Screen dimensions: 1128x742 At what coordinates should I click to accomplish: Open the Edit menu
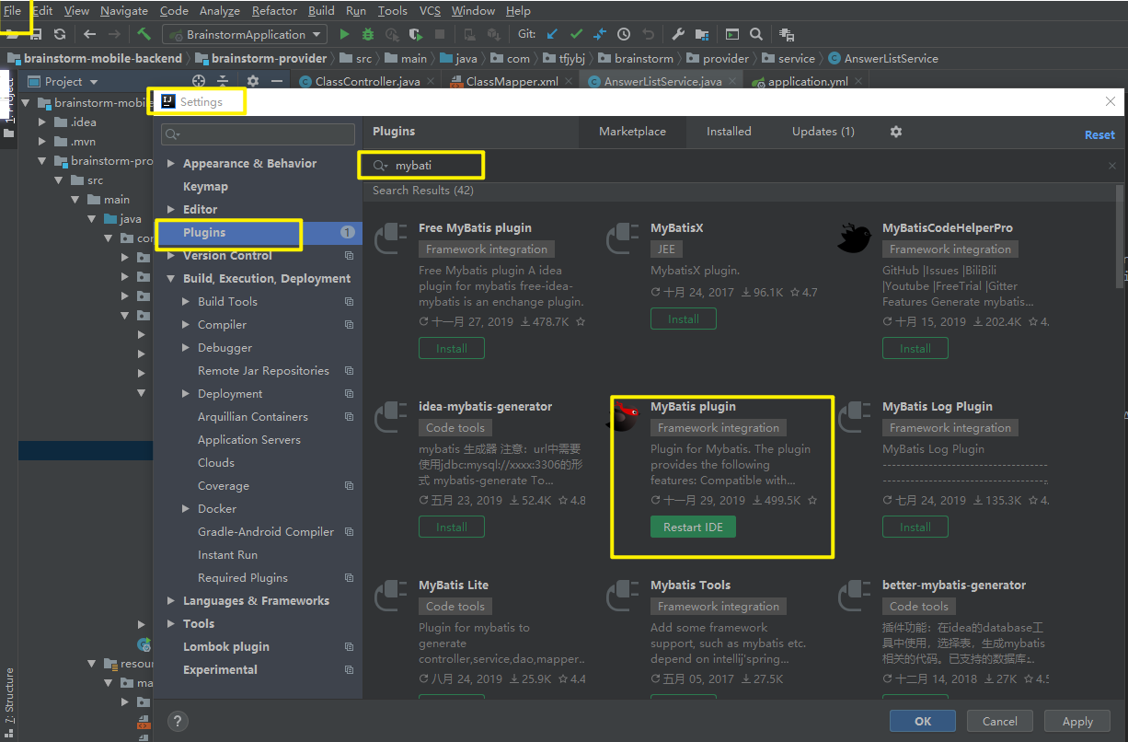coord(43,11)
